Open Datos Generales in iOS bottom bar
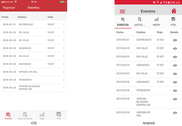 click(25, 115)
